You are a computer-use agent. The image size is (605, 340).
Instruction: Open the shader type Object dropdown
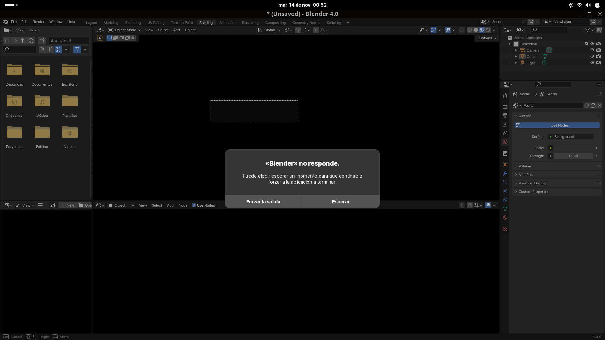121,205
